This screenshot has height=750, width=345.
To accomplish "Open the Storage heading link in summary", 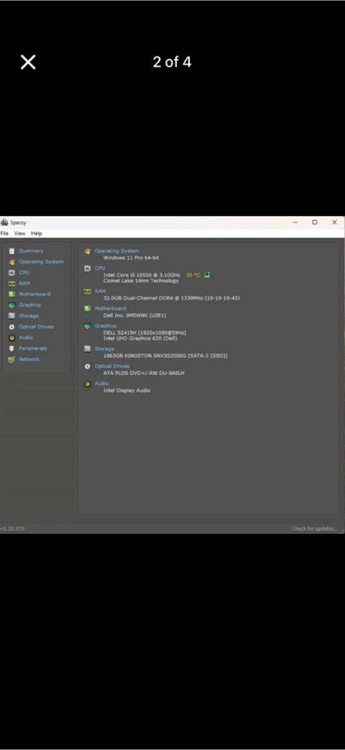I will point(104,349).
